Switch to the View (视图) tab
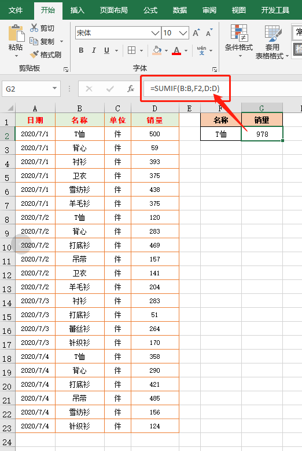Image resolution: width=302 pixels, height=451 pixels. (239, 10)
